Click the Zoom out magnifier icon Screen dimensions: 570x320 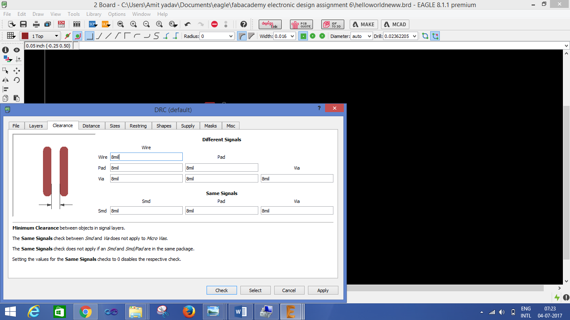(146, 24)
